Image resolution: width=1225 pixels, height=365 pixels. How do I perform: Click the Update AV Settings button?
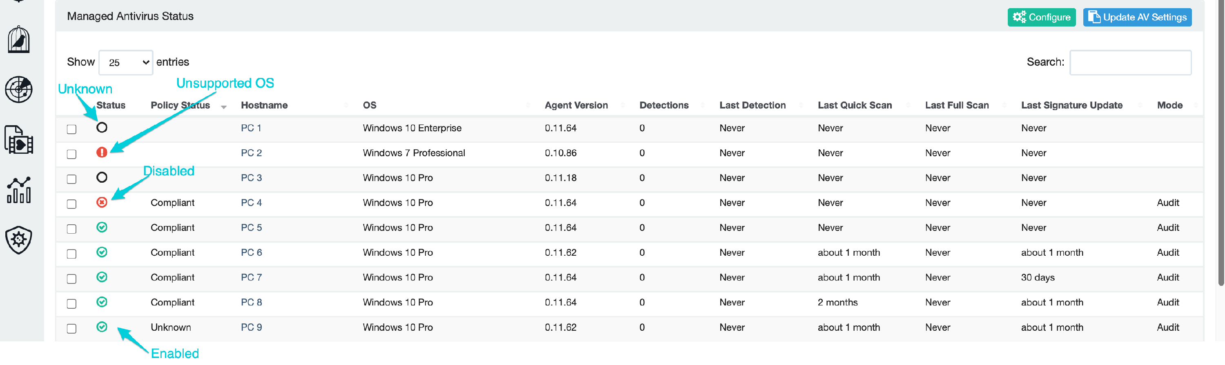click(1137, 18)
